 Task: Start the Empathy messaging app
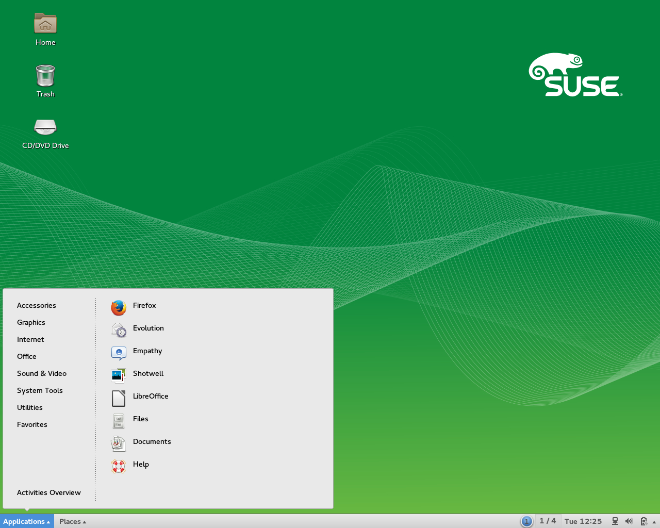tap(147, 351)
